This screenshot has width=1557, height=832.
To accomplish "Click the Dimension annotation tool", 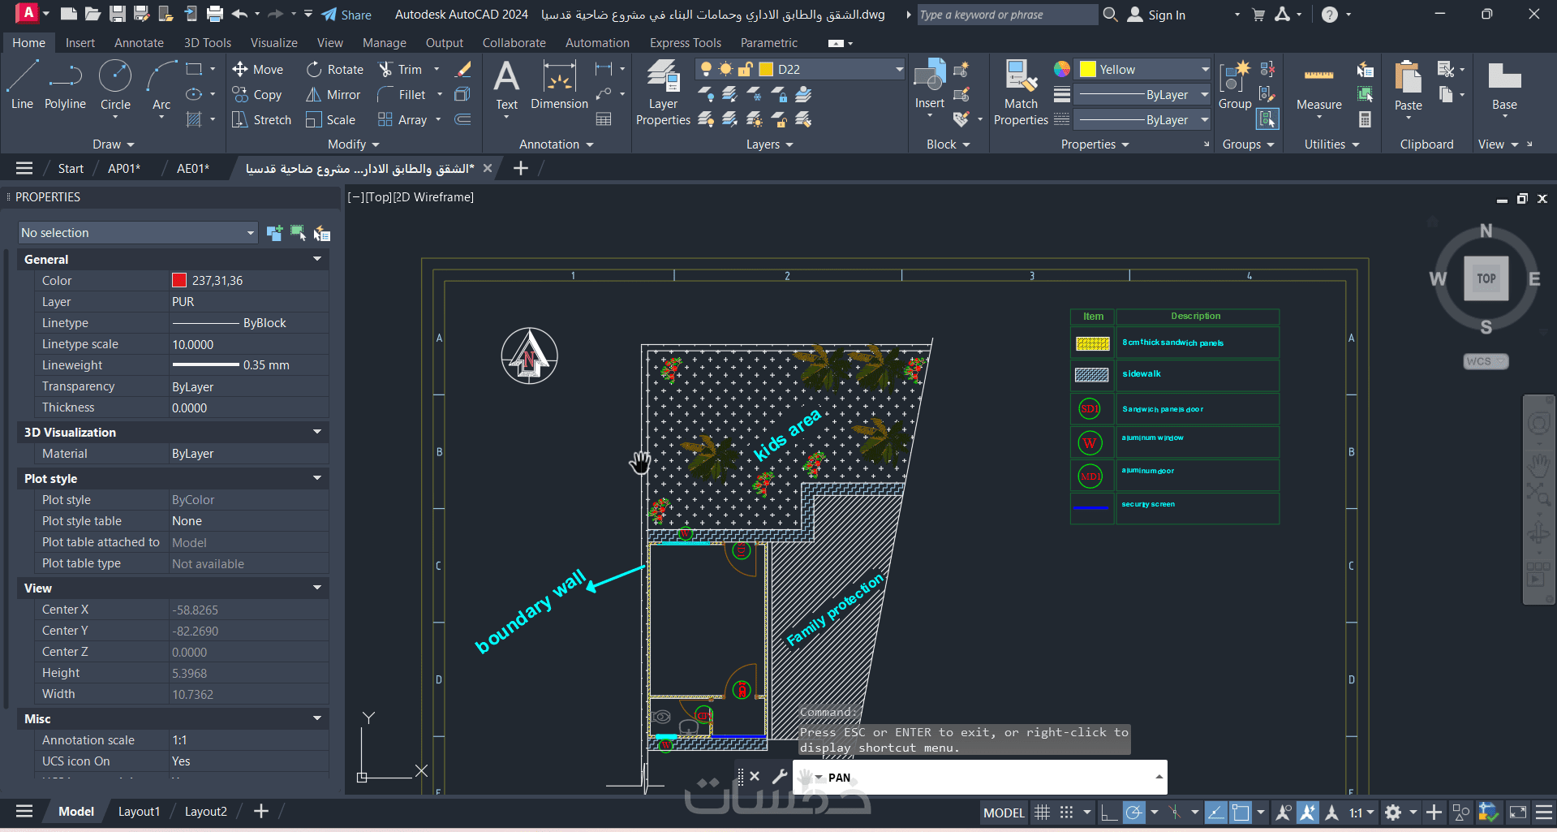I will (x=559, y=86).
